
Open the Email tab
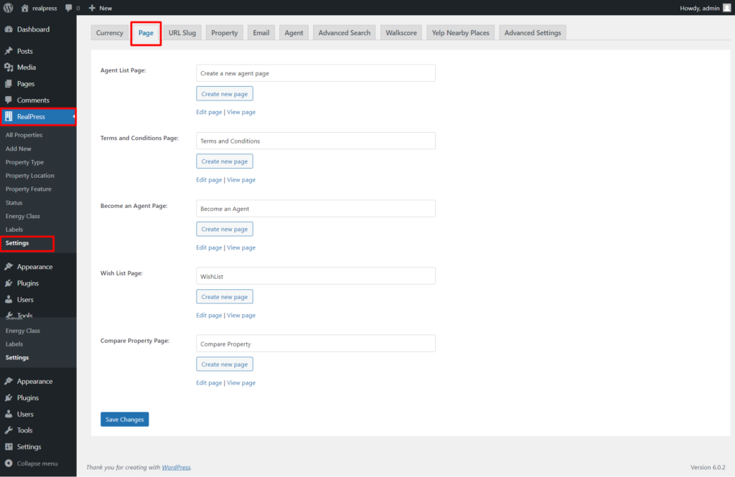point(261,33)
